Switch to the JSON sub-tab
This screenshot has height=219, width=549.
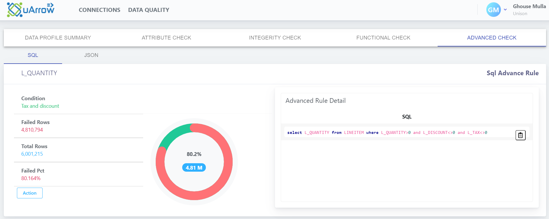click(x=91, y=55)
